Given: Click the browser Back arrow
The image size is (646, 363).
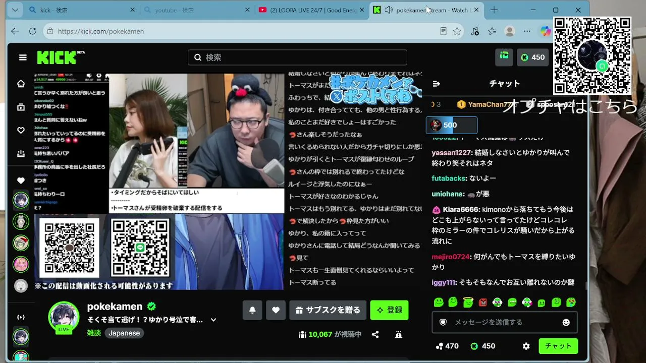Looking at the screenshot, I should [x=15, y=31].
